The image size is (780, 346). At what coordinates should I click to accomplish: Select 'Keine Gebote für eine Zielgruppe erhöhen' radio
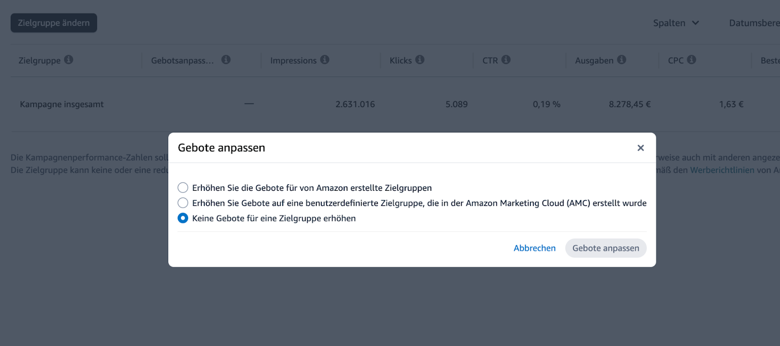(x=183, y=218)
